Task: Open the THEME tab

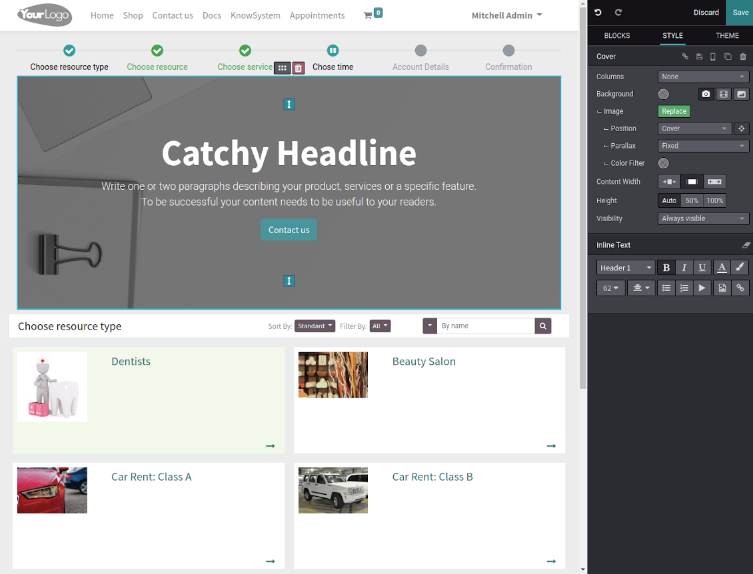Action: pyautogui.click(x=727, y=36)
